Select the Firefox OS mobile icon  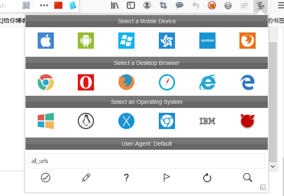[x=248, y=41]
